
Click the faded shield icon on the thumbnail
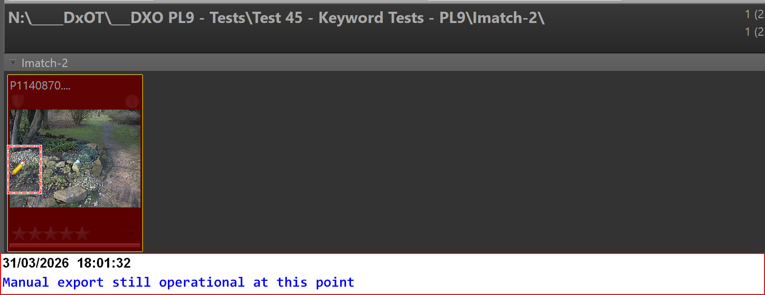(x=17, y=101)
